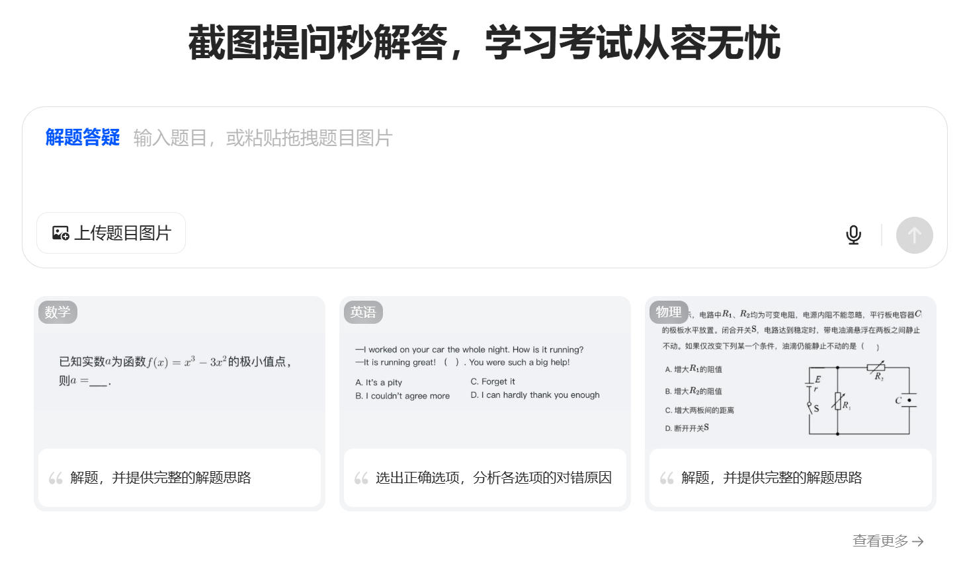The height and width of the screenshot is (567, 963).
Task: Click the blue 解题答疑 label
Action: point(83,137)
